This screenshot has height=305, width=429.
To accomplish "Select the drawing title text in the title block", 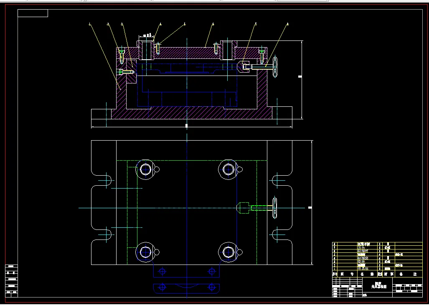I will (x=378, y=285).
